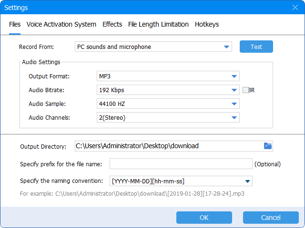The height and width of the screenshot is (228, 305).
Task: Expand the Output Format MP3 dropdown
Action: [x=168, y=76]
